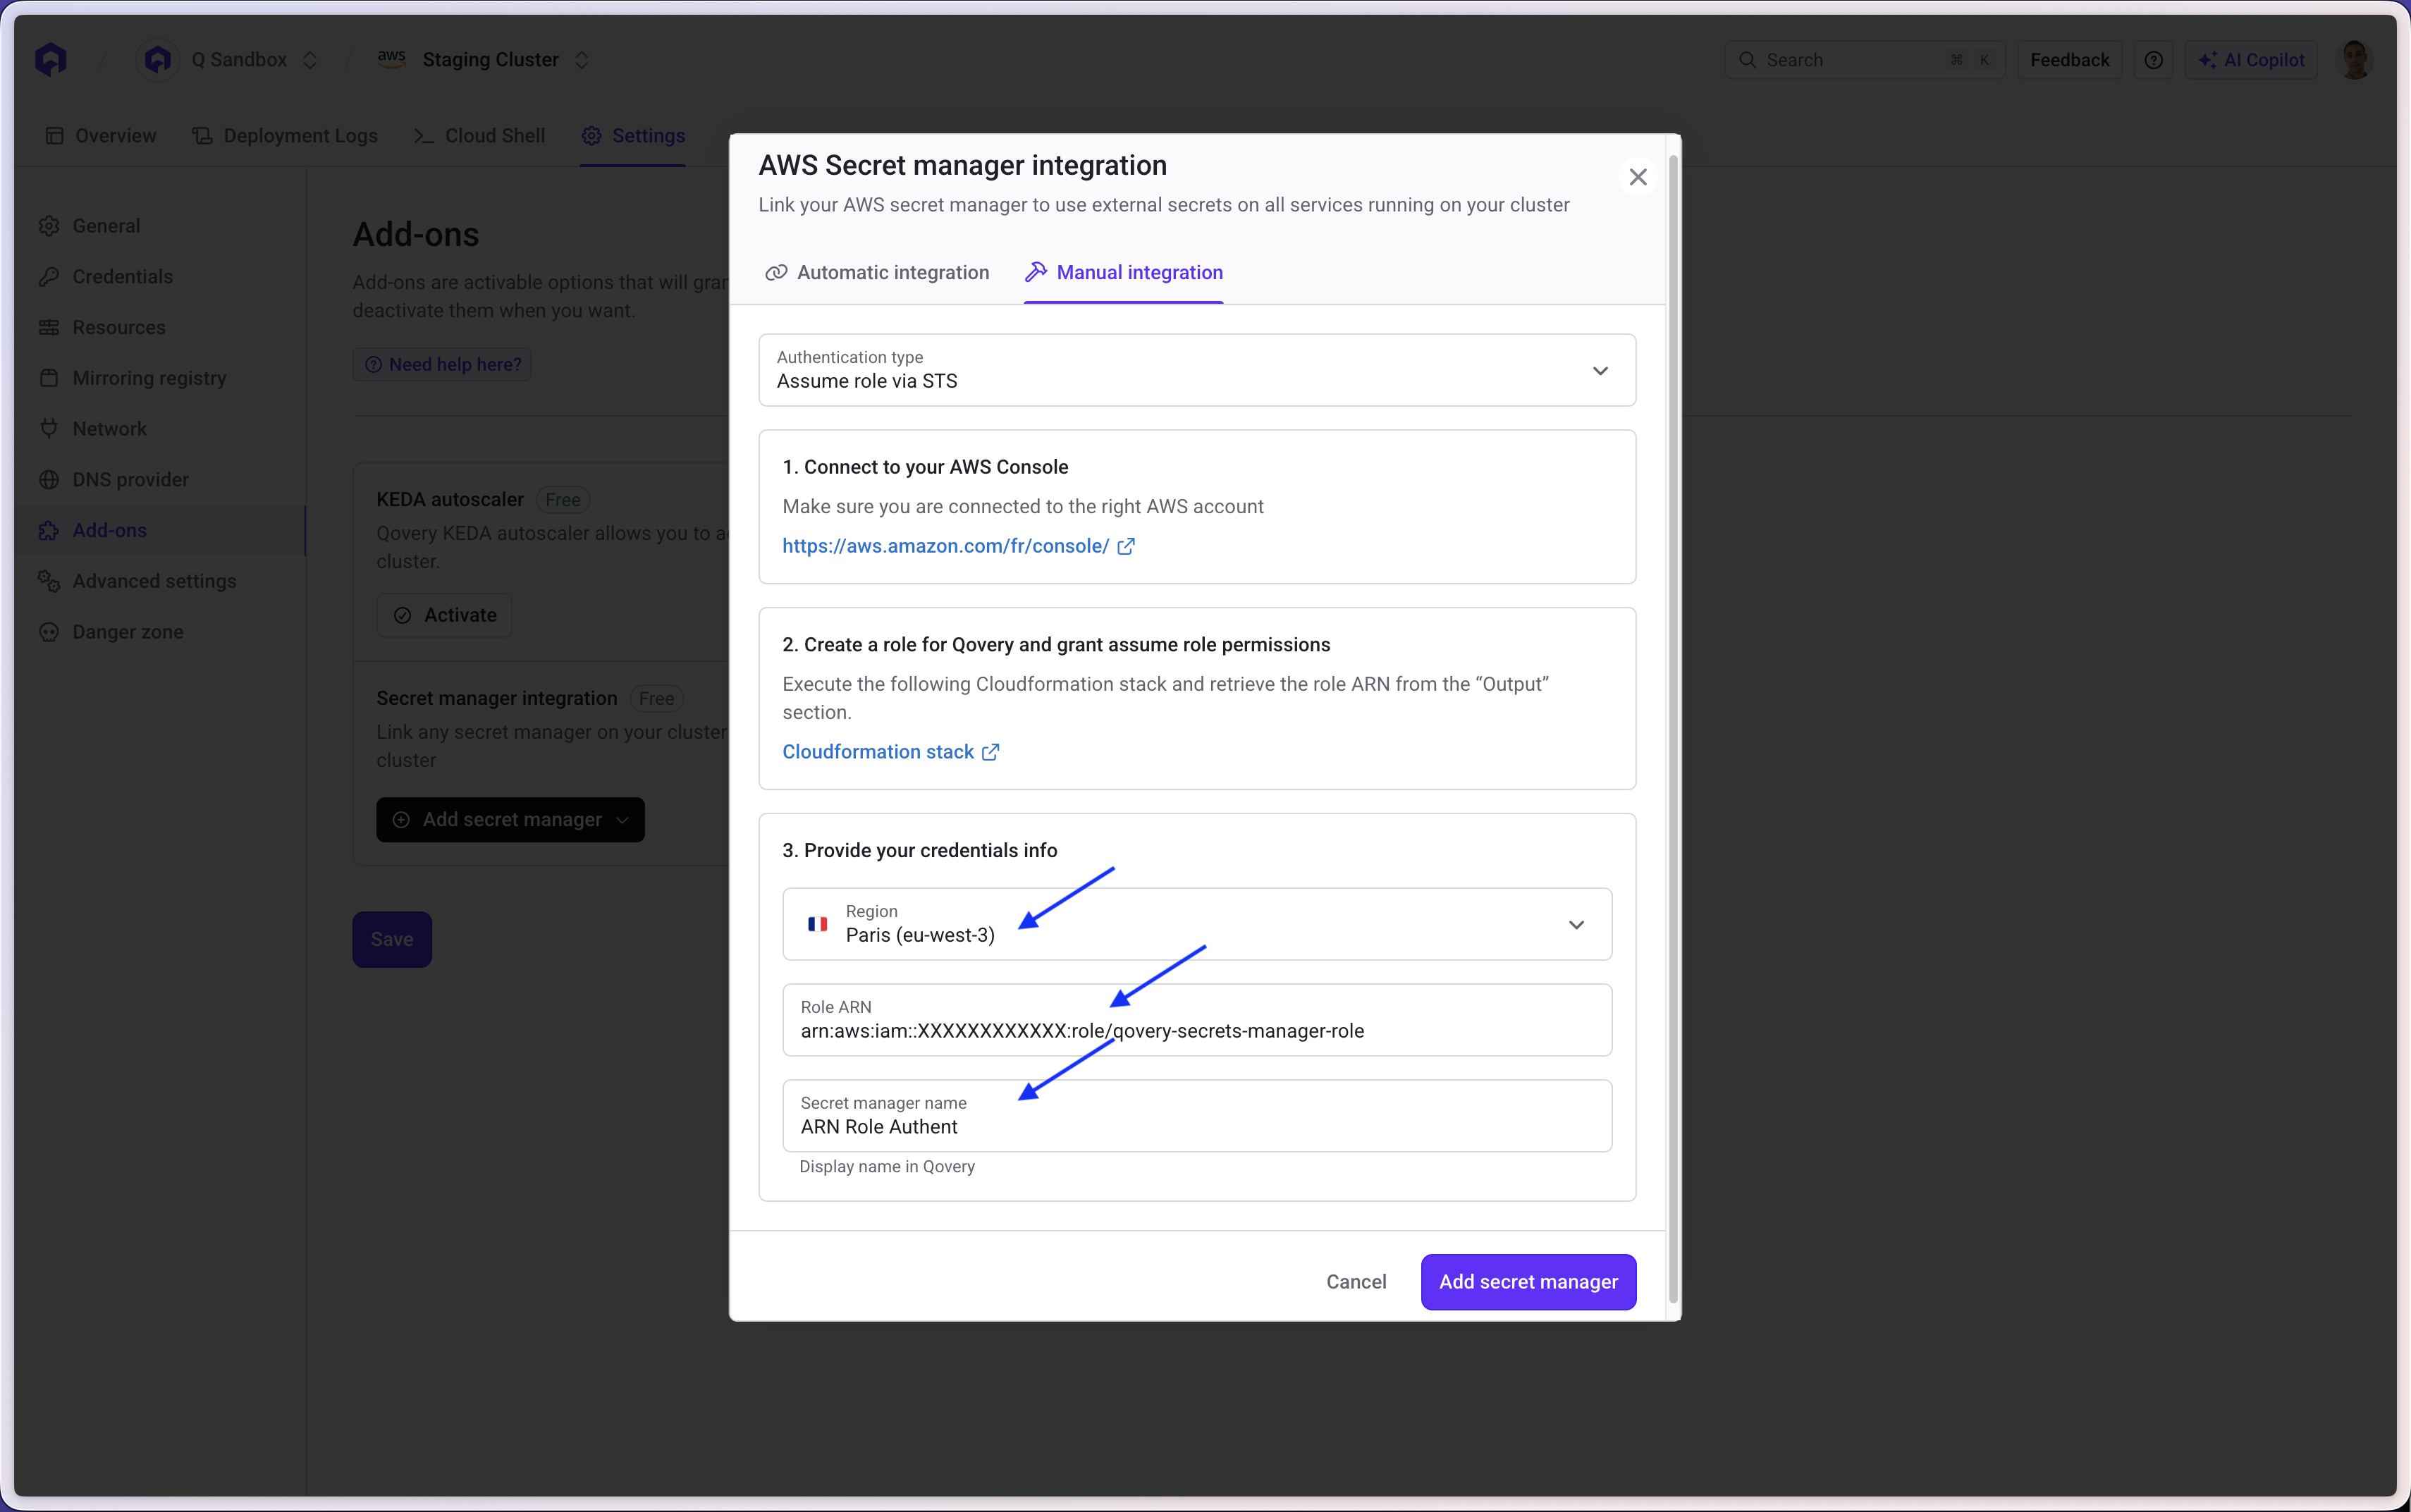This screenshot has height=1512, width=2411.
Task: Click the user profile avatar
Action: pyautogui.click(x=2355, y=60)
